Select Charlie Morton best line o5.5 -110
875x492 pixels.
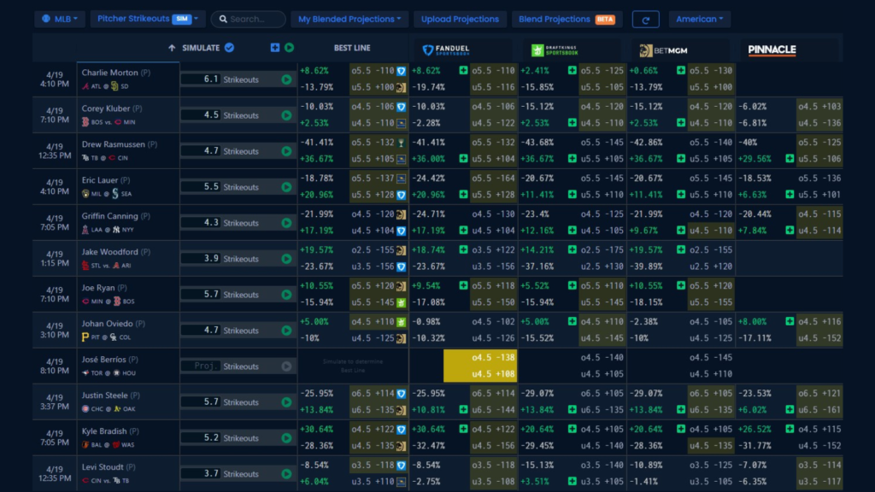(x=373, y=71)
